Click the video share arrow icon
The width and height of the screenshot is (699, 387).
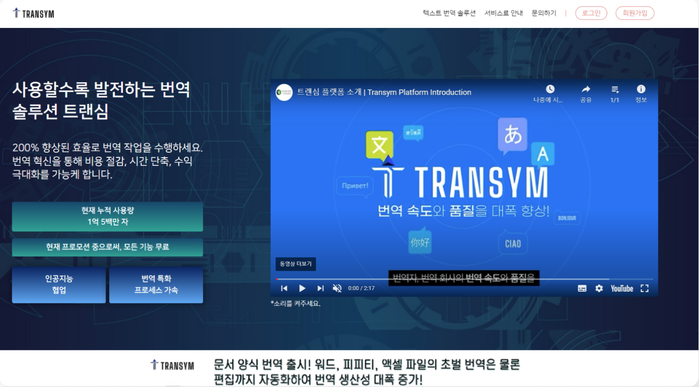[586, 89]
